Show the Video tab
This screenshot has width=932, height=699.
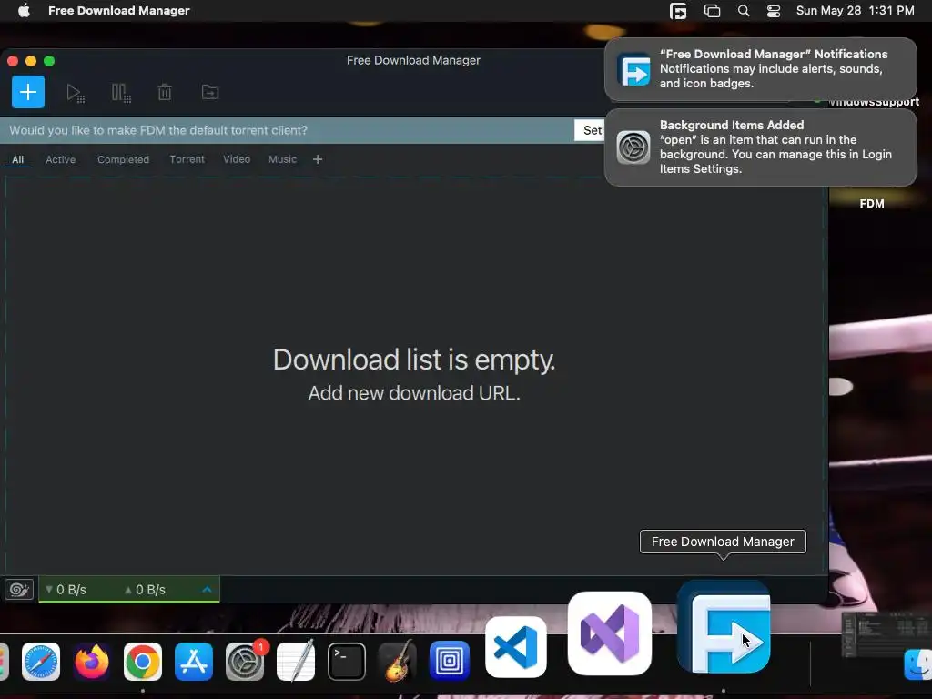(237, 159)
